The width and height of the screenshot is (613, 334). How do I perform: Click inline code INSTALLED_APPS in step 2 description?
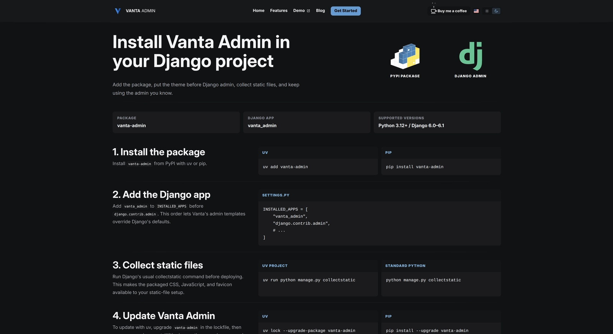coord(172,206)
